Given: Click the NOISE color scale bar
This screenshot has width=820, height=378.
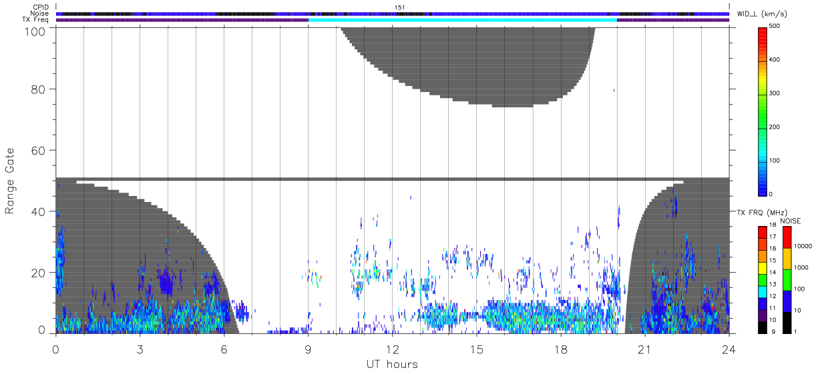Looking at the screenshot, I should [787, 280].
